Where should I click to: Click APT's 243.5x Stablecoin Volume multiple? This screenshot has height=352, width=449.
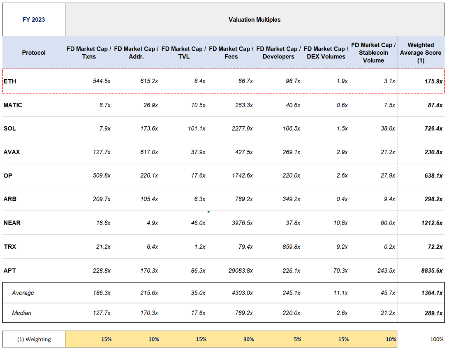coord(386,270)
